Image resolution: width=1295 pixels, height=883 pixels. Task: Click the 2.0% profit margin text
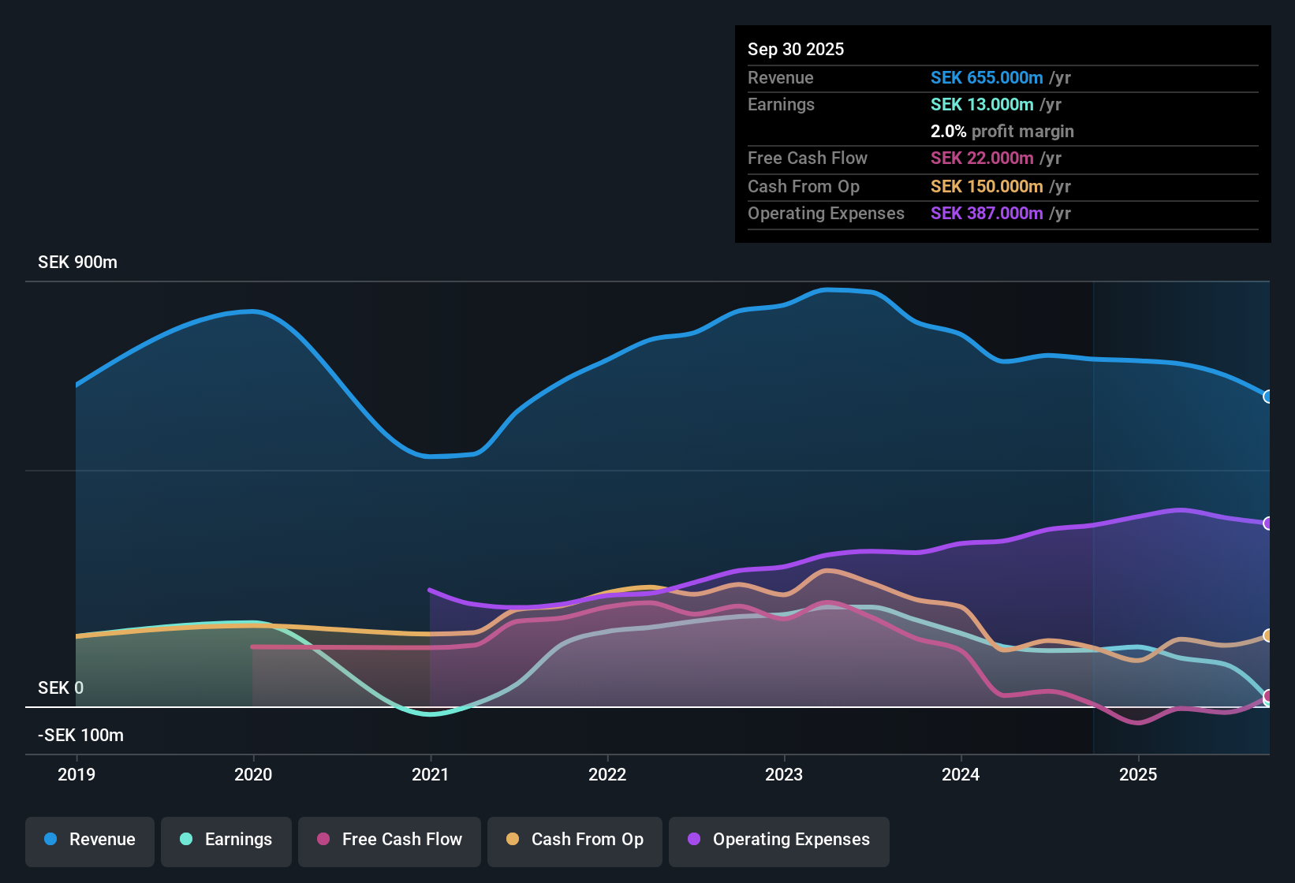click(x=1002, y=131)
